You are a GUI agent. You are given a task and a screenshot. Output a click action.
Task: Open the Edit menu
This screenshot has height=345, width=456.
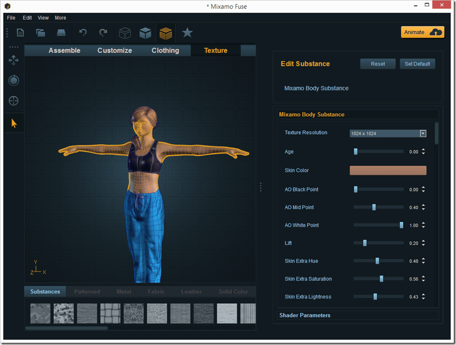tap(27, 18)
